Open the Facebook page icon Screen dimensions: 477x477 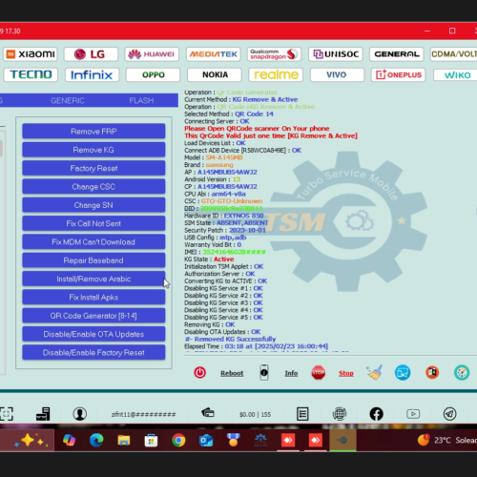click(x=376, y=414)
